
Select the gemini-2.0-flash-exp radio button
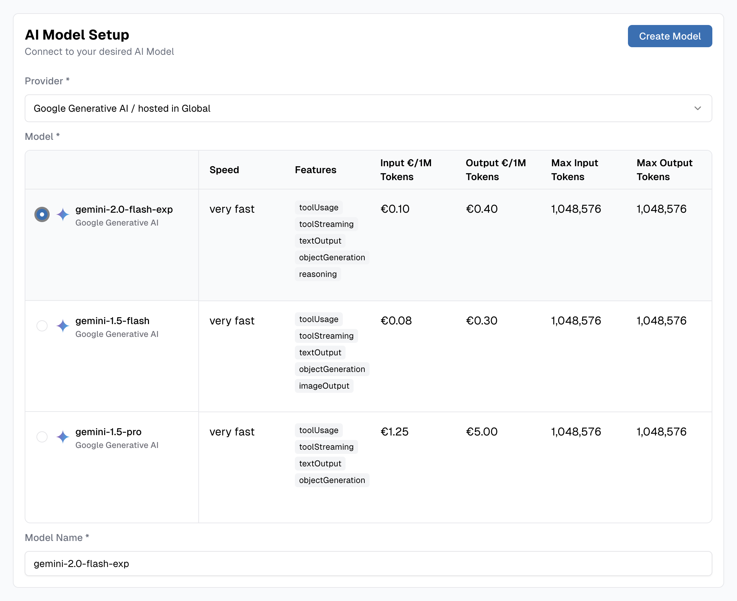42,214
